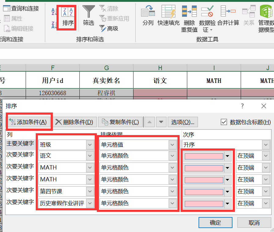Open Text to Columns (分列)
The image size is (274, 232).
tap(148, 15)
